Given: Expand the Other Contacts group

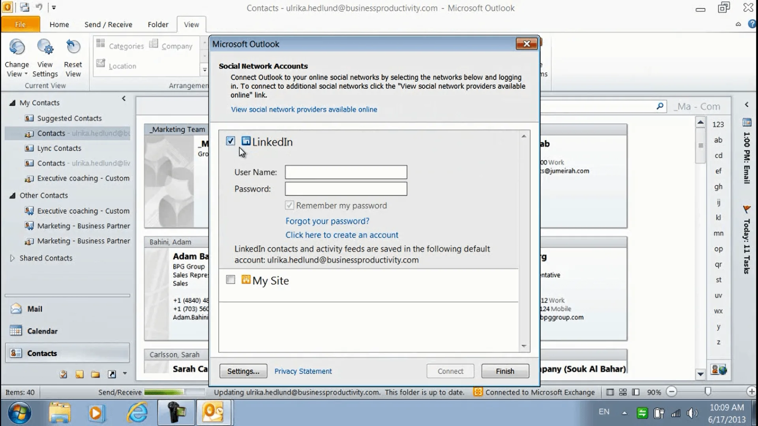Looking at the screenshot, I should (x=11, y=194).
